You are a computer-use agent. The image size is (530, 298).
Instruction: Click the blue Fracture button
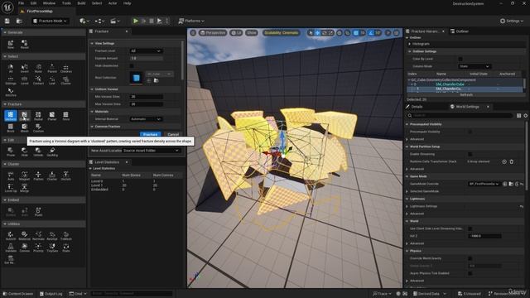tap(150, 134)
